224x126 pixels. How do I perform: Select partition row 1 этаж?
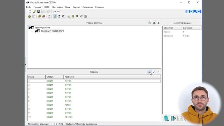(94, 81)
